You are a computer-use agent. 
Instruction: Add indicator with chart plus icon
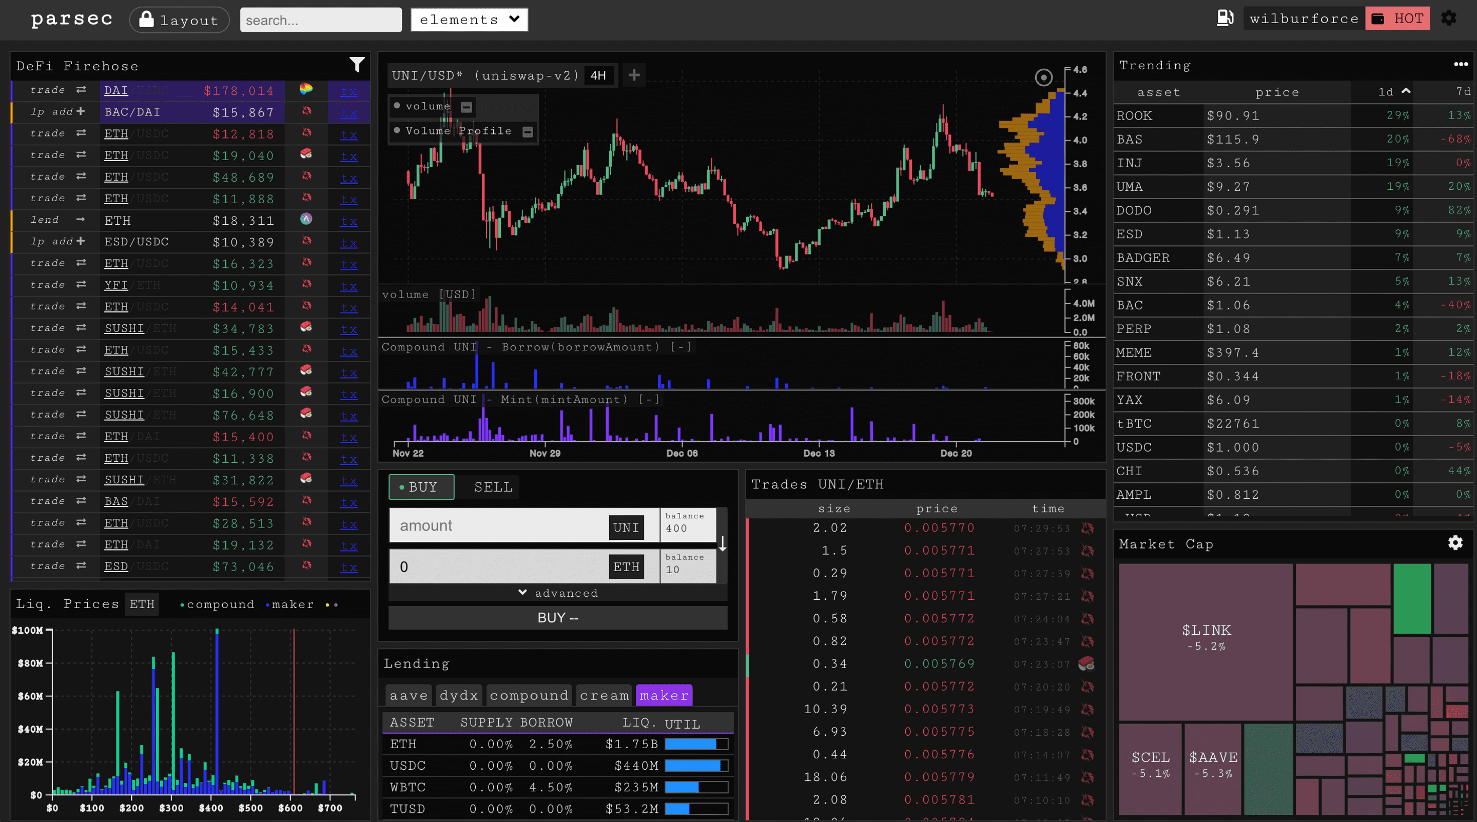click(634, 75)
